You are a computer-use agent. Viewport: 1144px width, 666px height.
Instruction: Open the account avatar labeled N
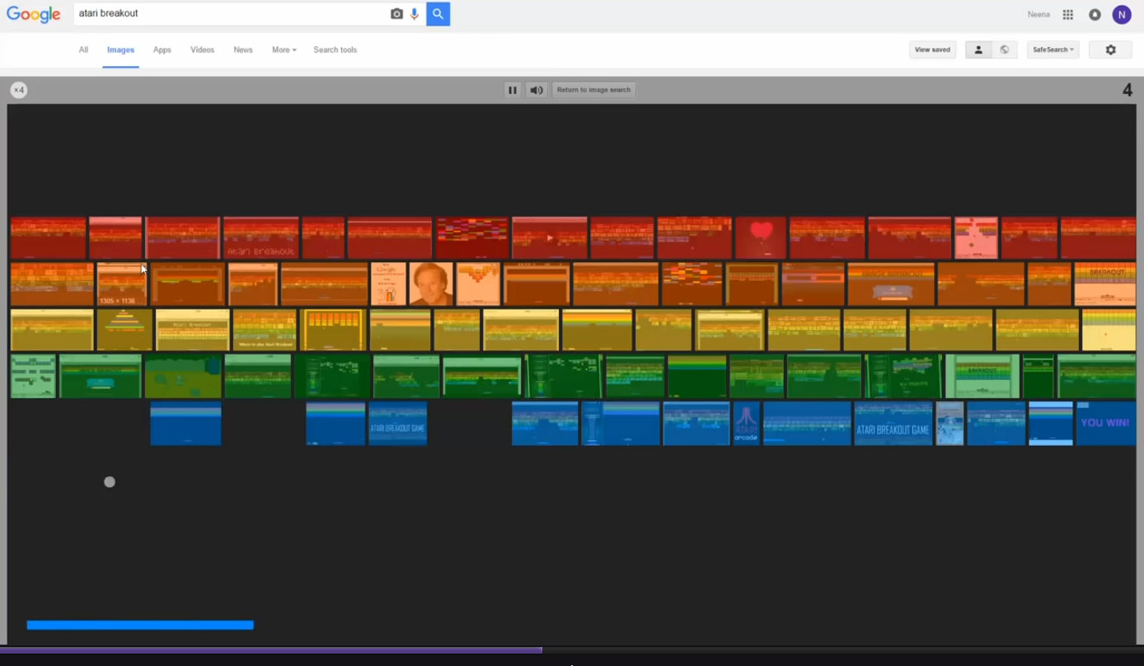[1121, 15]
